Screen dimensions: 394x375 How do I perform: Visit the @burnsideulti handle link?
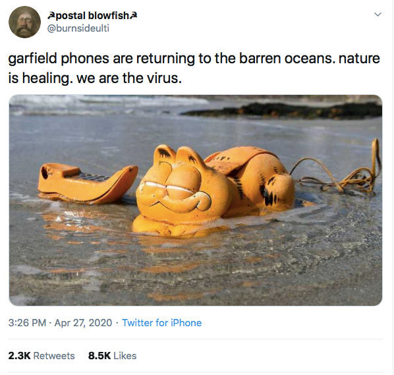click(78, 28)
